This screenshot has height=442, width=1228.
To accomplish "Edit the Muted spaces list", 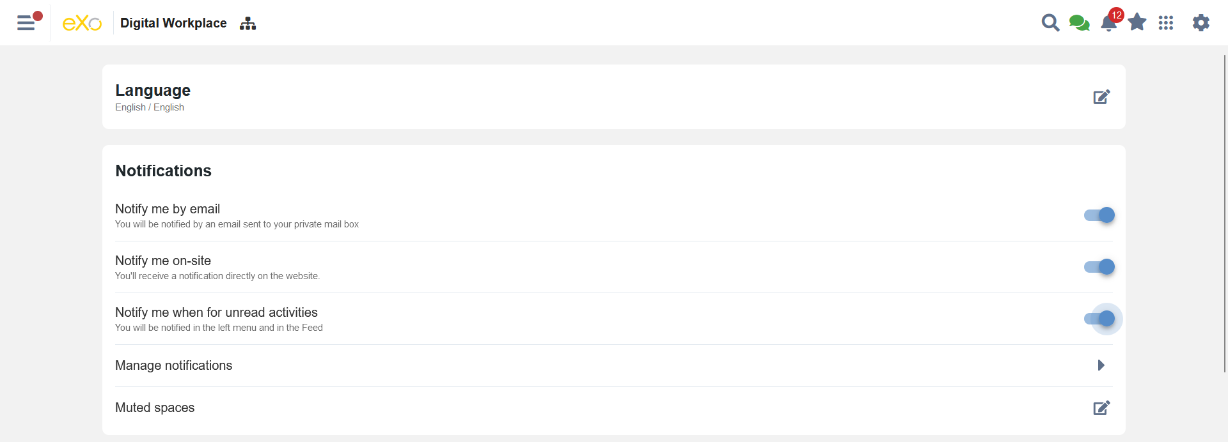I will [x=1101, y=408].
